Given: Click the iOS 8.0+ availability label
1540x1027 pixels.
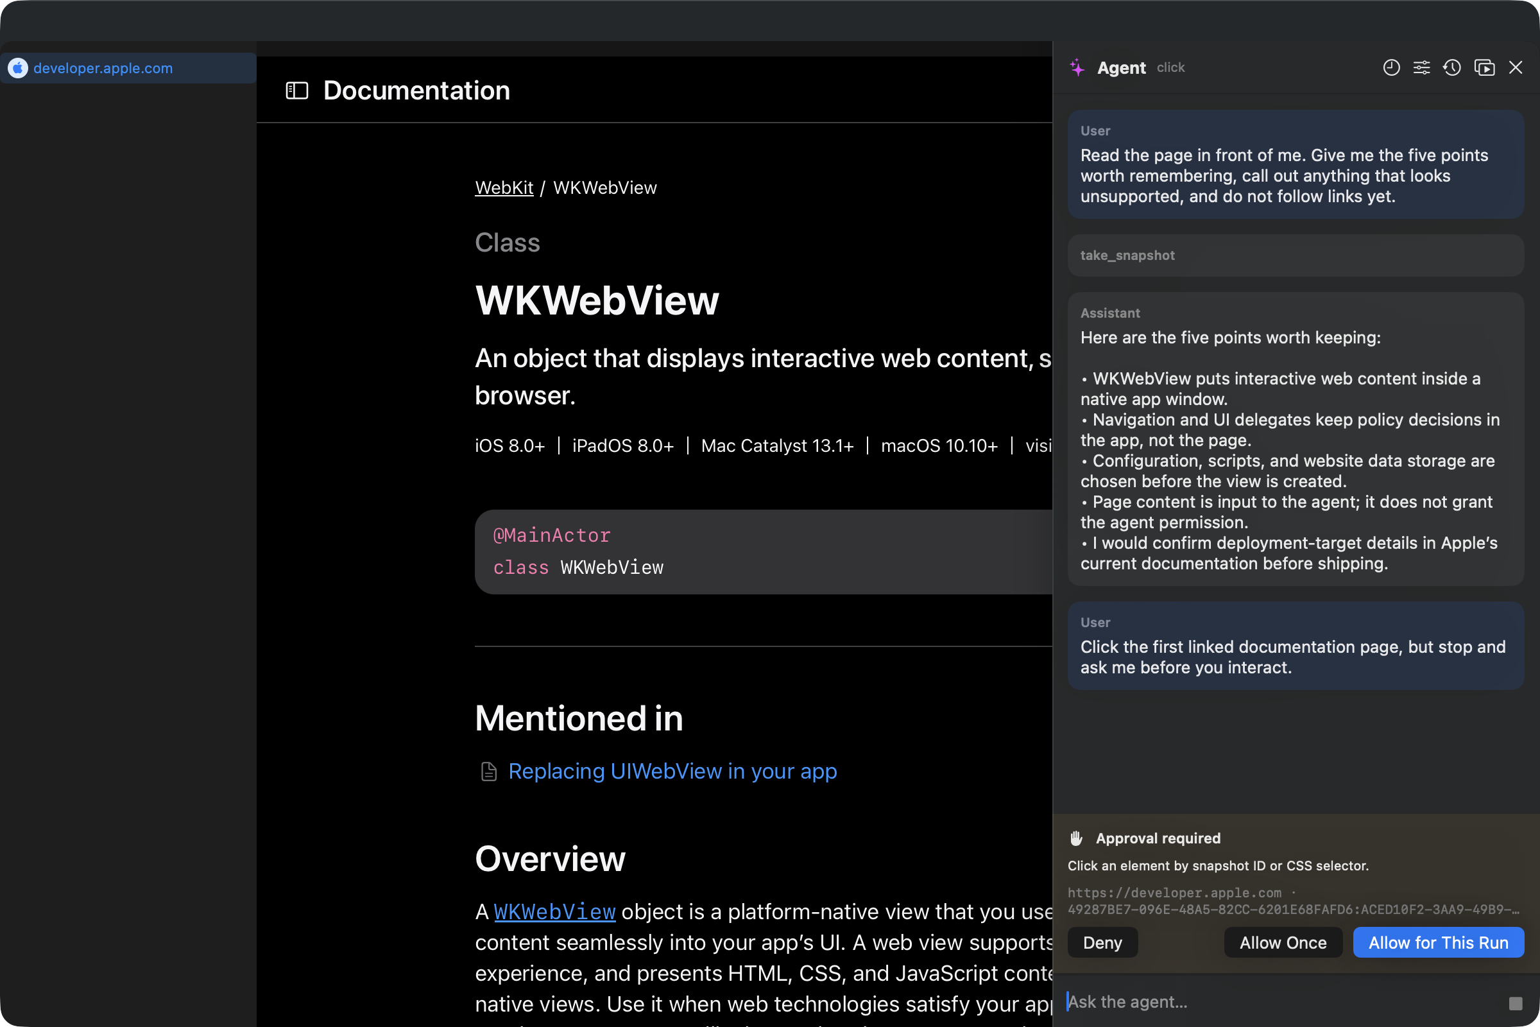Looking at the screenshot, I should 510,446.
